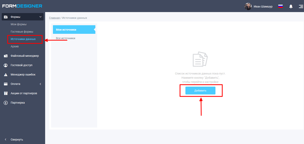304x144 pixels.
Task: Collapse the Формы menu chevron
Action: click(x=41, y=17)
